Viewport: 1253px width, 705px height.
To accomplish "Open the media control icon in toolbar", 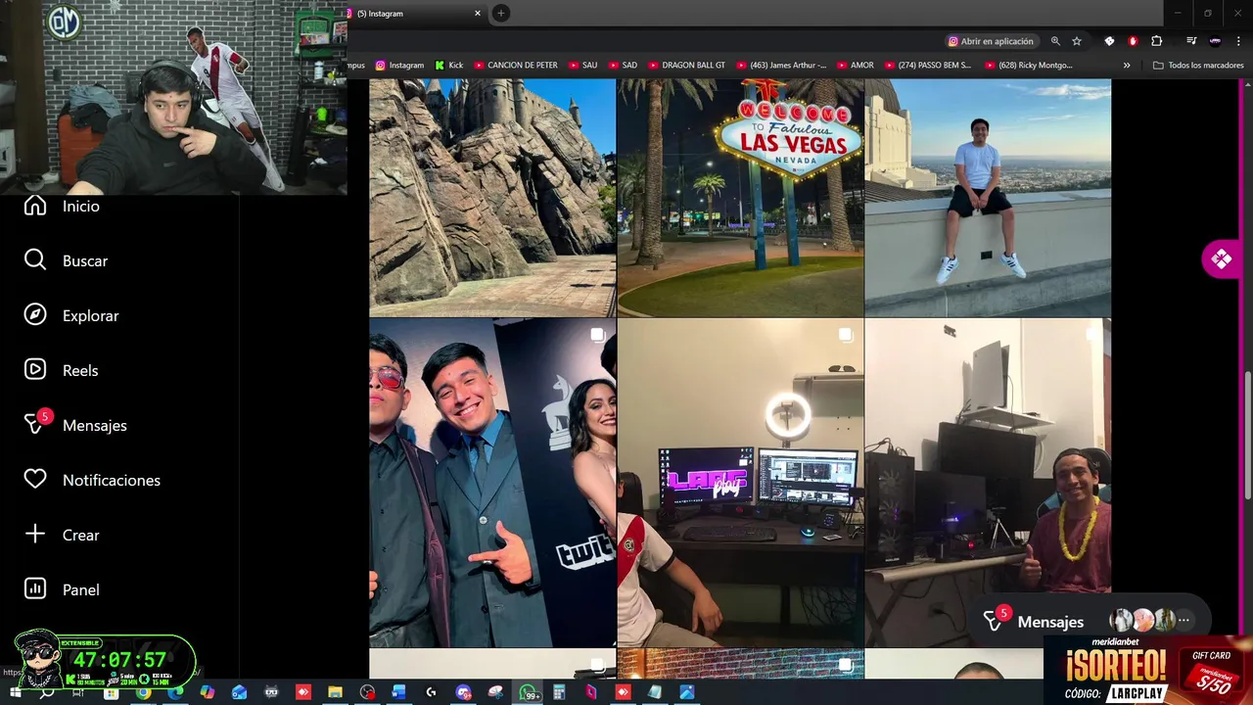I will [x=1191, y=41].
